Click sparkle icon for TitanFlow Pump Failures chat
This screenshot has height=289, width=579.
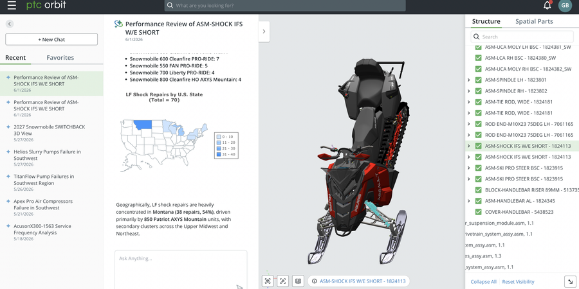(8, 176)
